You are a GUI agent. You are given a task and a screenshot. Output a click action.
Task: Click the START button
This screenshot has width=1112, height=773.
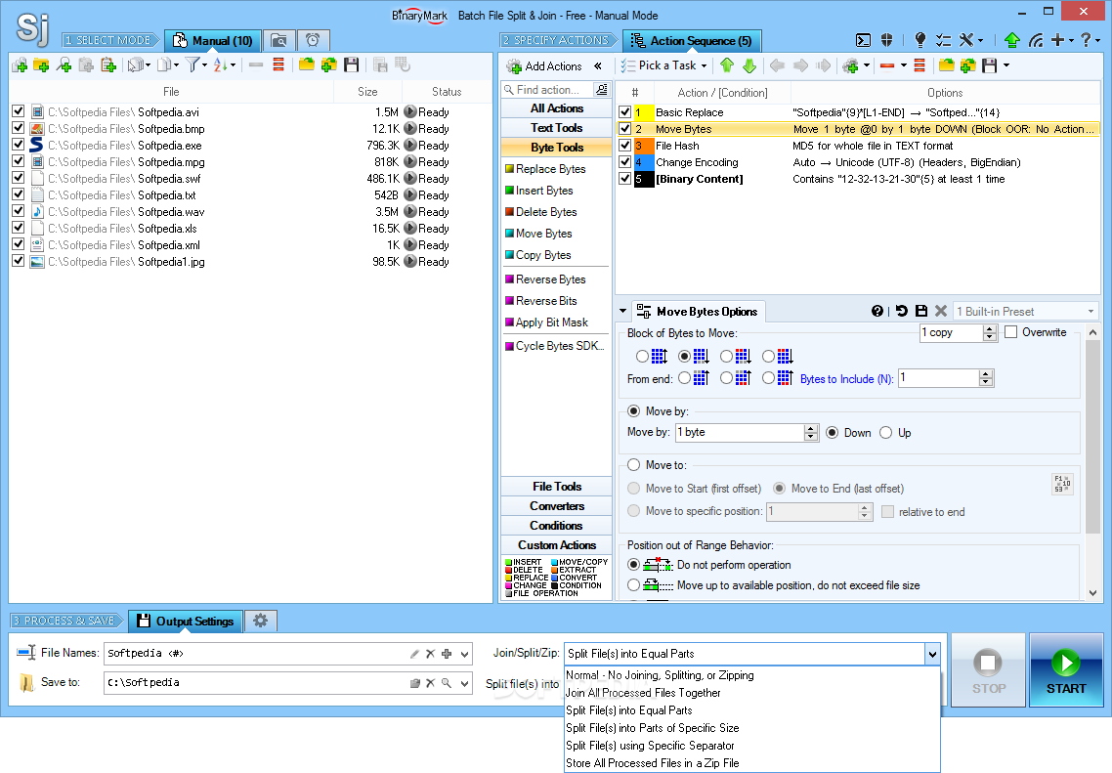pyautogui.click(x=1066, y=670)
